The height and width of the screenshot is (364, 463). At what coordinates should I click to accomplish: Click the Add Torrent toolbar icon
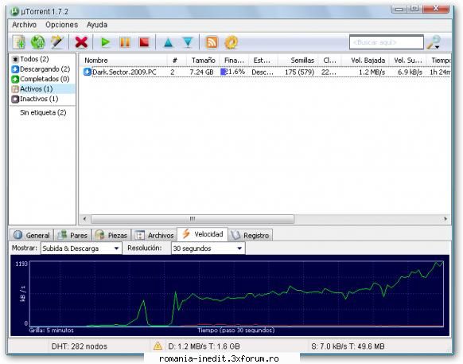19,42
